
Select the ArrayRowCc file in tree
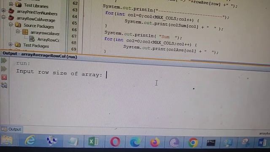[x=48, y=40]
